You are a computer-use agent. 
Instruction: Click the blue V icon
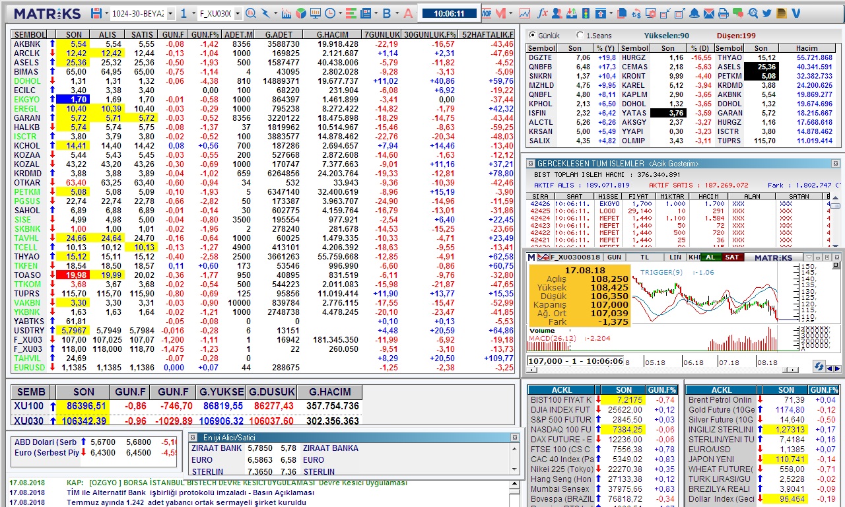795,13
